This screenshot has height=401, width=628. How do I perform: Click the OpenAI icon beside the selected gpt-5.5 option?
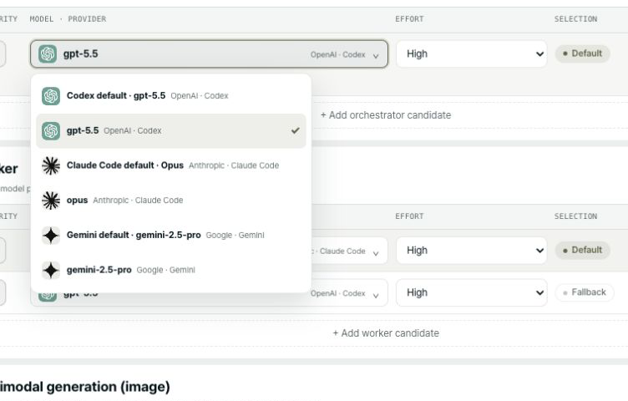pyautogui.click(x=51, y=131)
